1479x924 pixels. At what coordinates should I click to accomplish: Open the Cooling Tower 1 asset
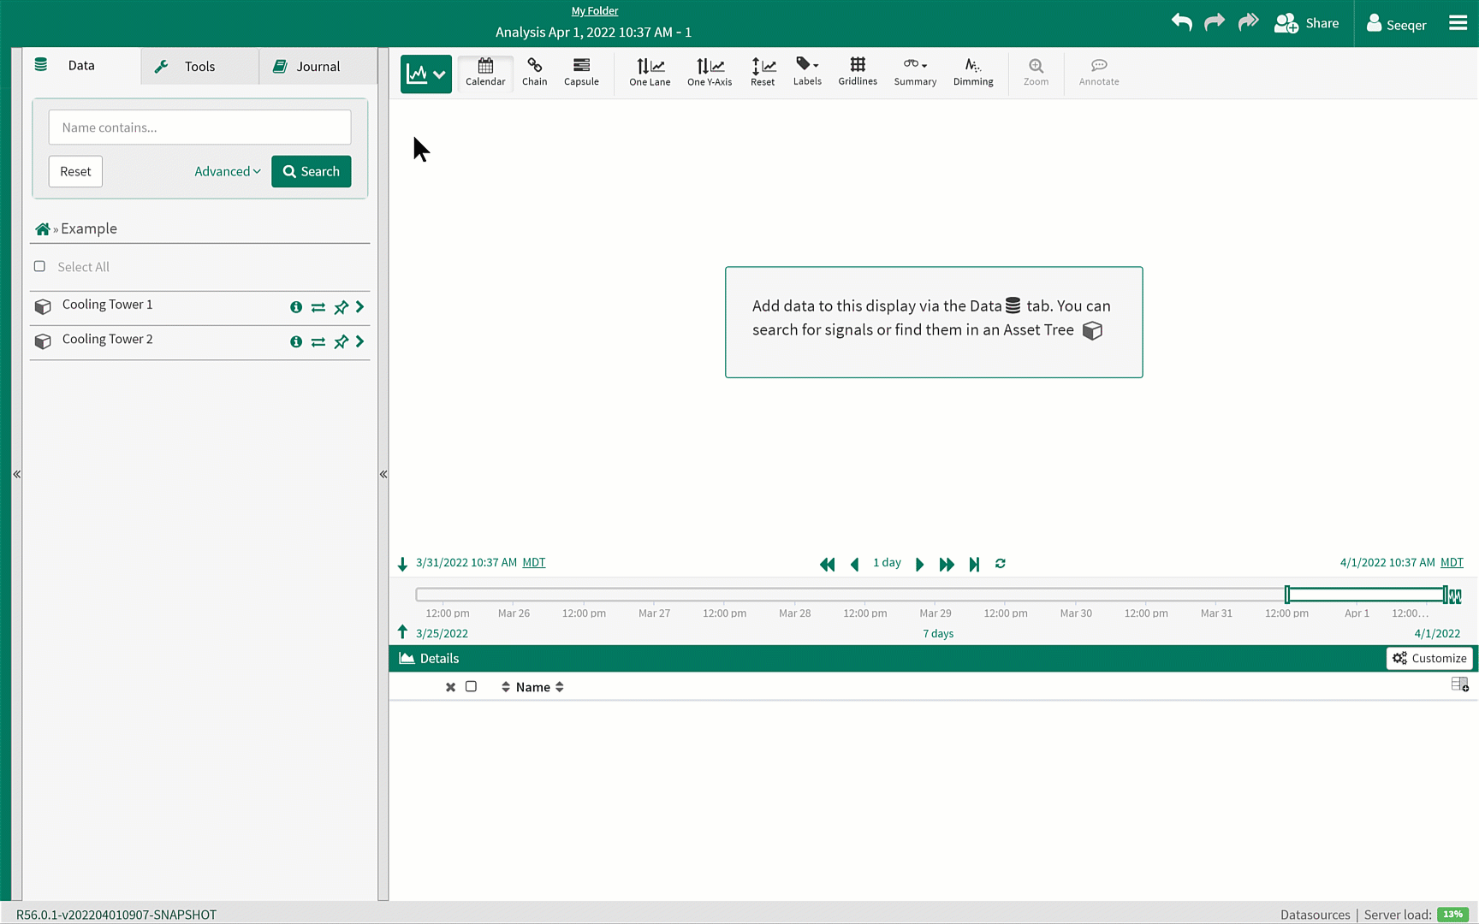tap(107, 305)
